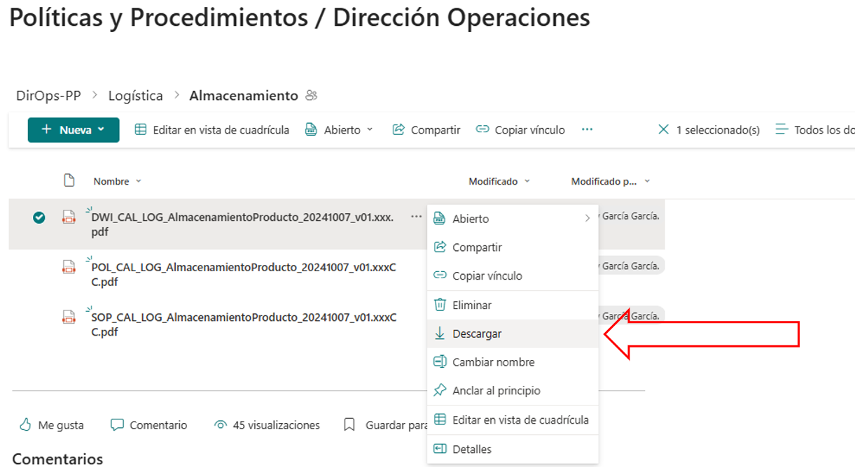Image resolution: width=855 pixels, height=467 pixels.
Task: Open the Nueva dropdown button
Action: click(74, 130)
